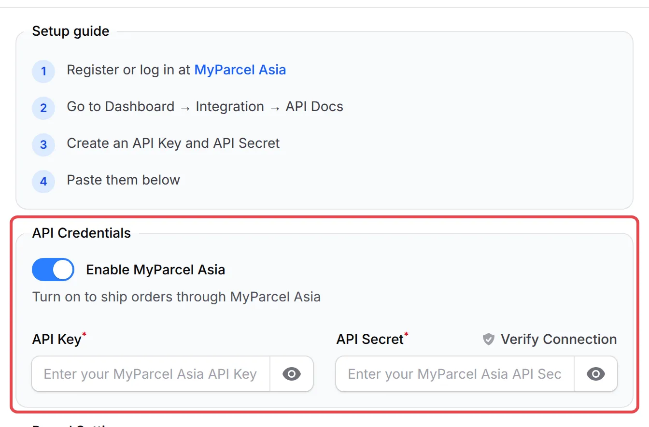Click "Turn on to ship orders" description
This screenshot has height=427, width=649.
pos(176,297)
